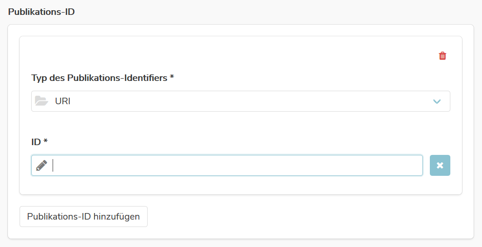
Task: Click the 'Typ des Publikations-Identifiers *' label
Action: 102,78
